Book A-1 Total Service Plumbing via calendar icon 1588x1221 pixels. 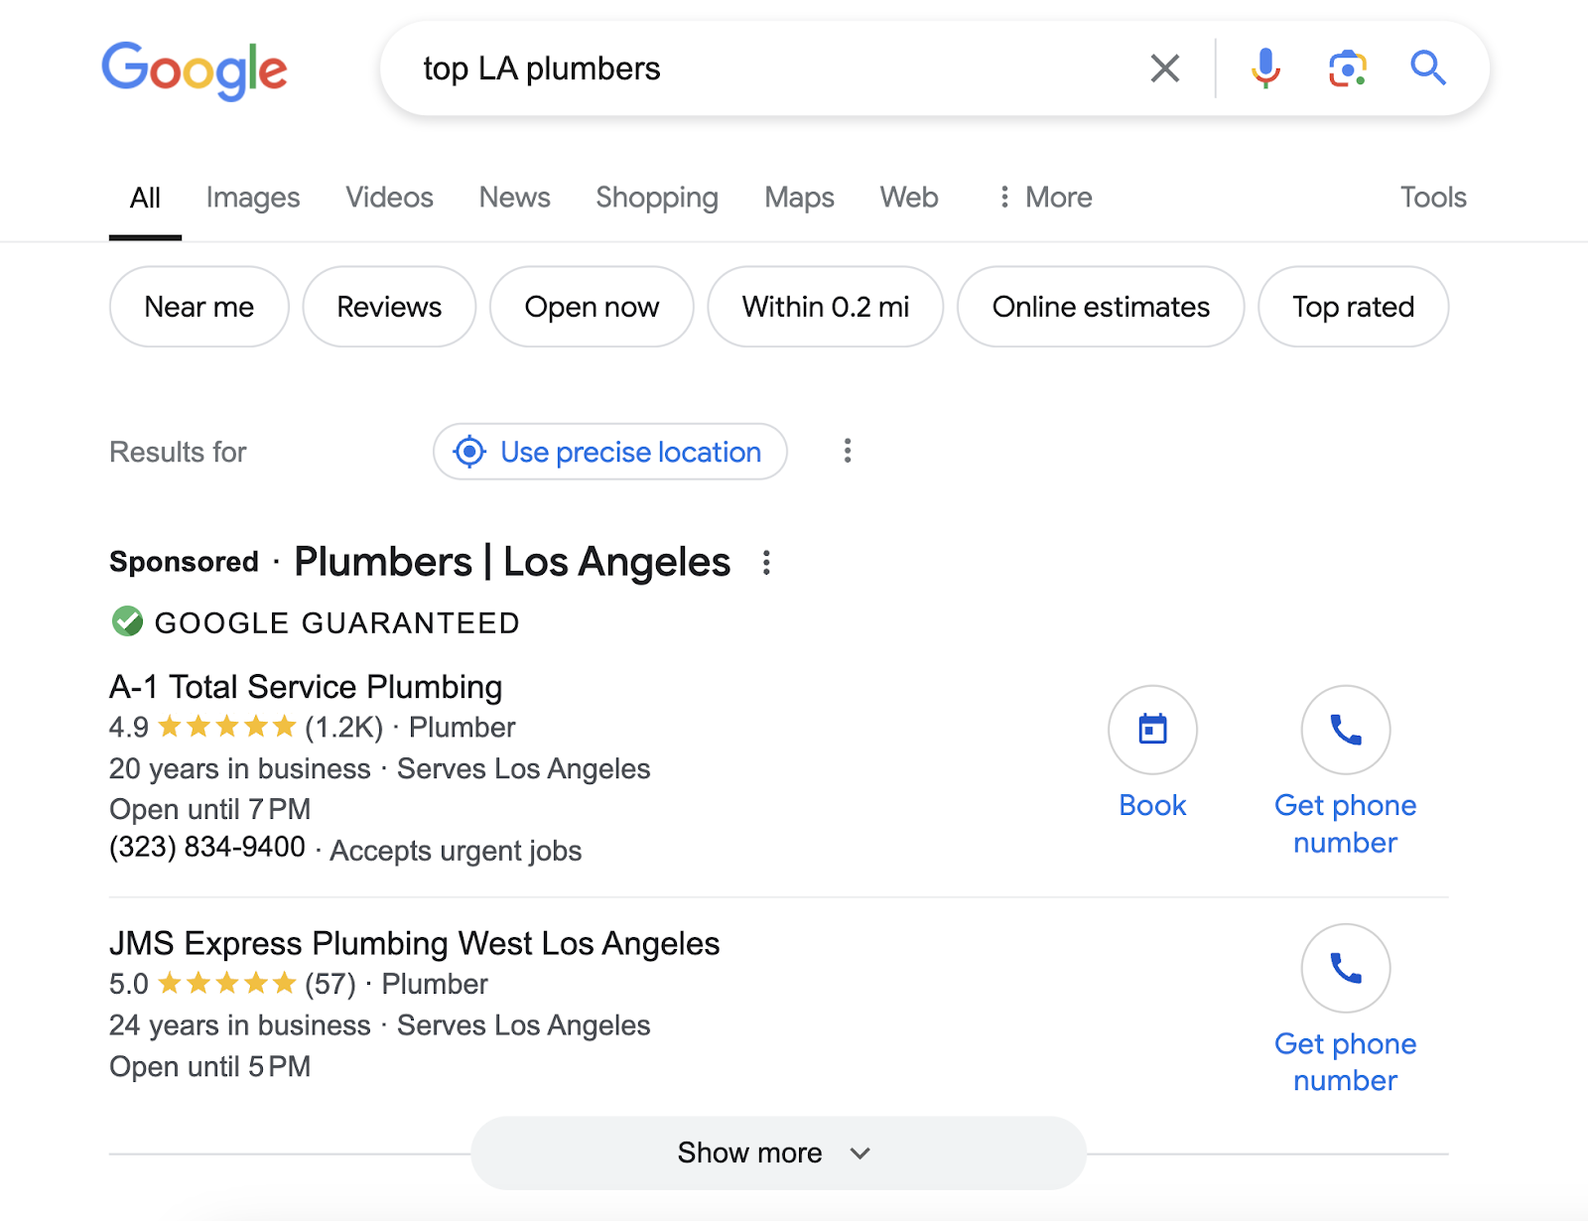(x=1151, y=730)
